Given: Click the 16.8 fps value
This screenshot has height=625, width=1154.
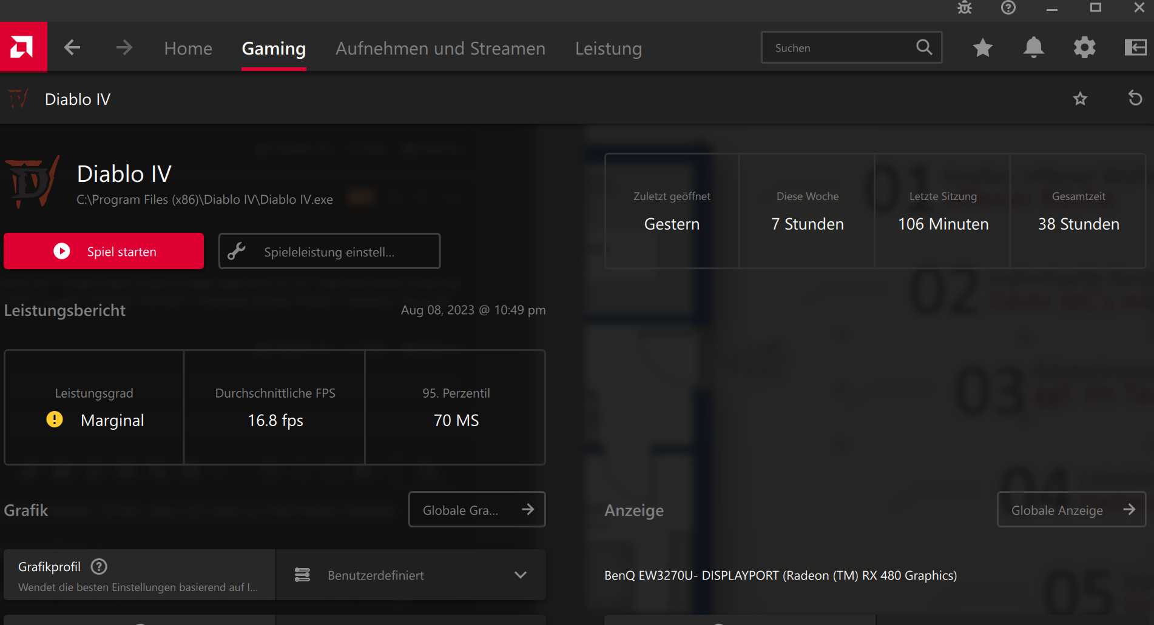Looking at the screenshot, I should [275, 420].
